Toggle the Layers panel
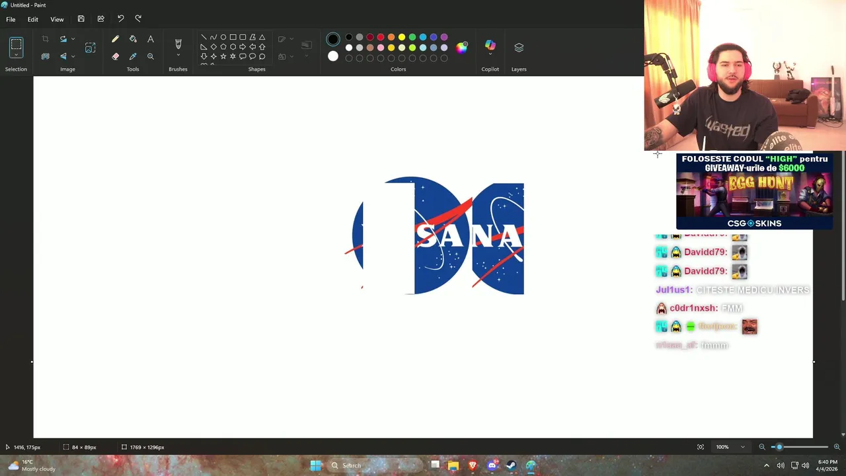Image resolution: width=846 pixels, height=476 pixels. [519, 48]
